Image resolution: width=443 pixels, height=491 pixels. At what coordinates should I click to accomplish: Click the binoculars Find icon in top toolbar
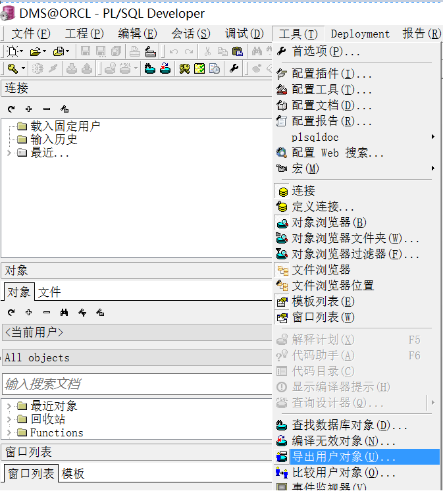tap(257, 51)
